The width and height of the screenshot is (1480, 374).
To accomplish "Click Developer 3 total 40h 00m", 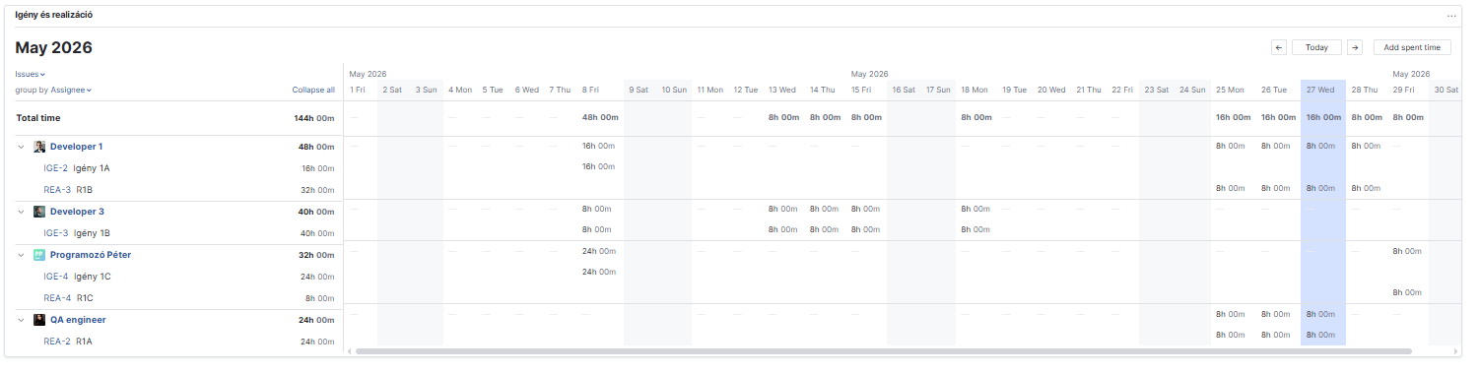I will tap(317, 212).
